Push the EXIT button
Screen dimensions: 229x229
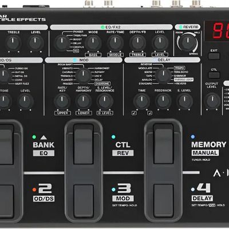(214, 56)
